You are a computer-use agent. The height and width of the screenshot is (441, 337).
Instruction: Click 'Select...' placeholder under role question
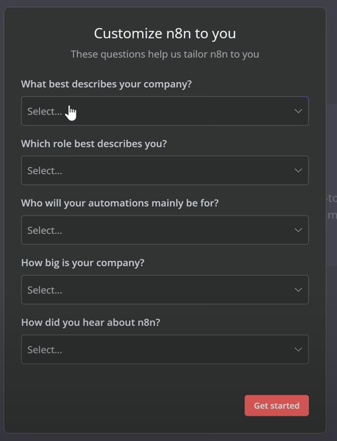pos(45,171)
